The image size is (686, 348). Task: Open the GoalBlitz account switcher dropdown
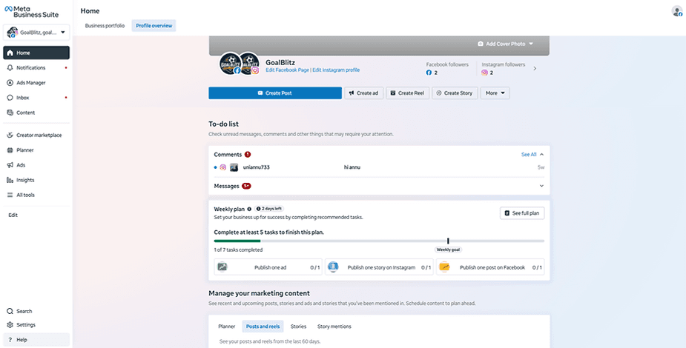pos(36,33)
